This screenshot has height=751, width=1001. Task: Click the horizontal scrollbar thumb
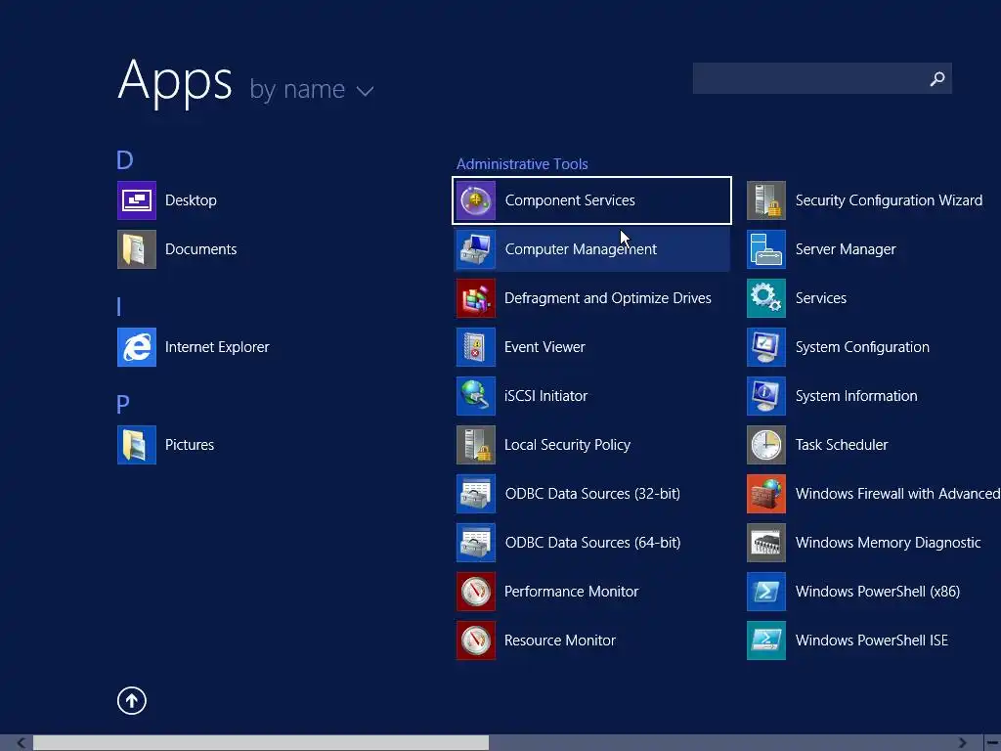(261, 743)
